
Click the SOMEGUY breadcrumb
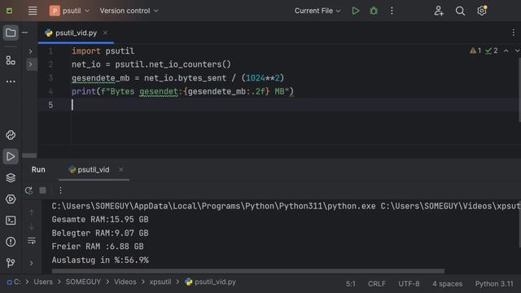[x=83, y=282]
